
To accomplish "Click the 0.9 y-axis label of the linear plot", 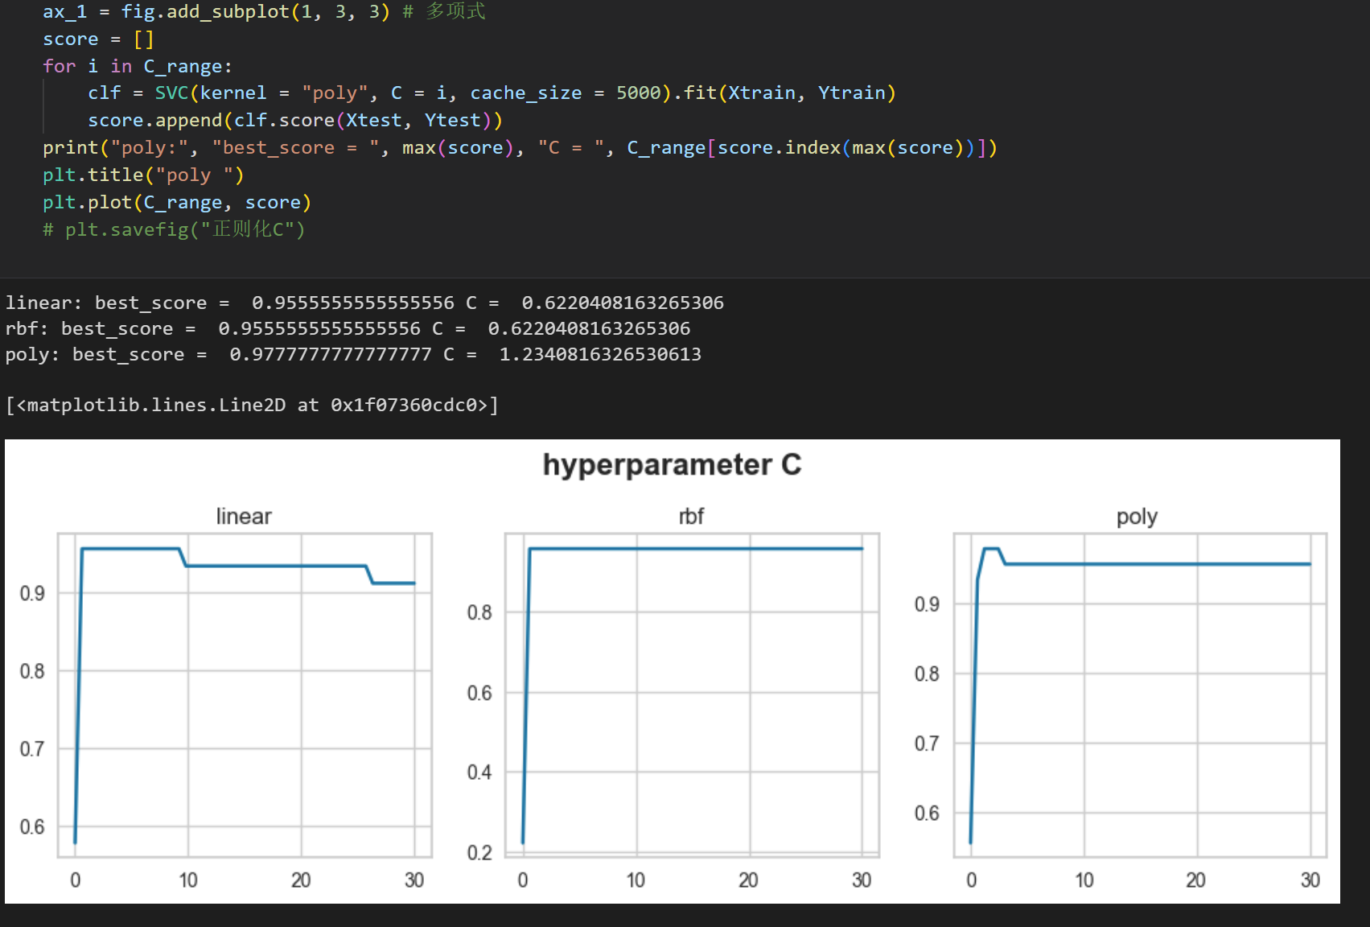I will (32, 594).
